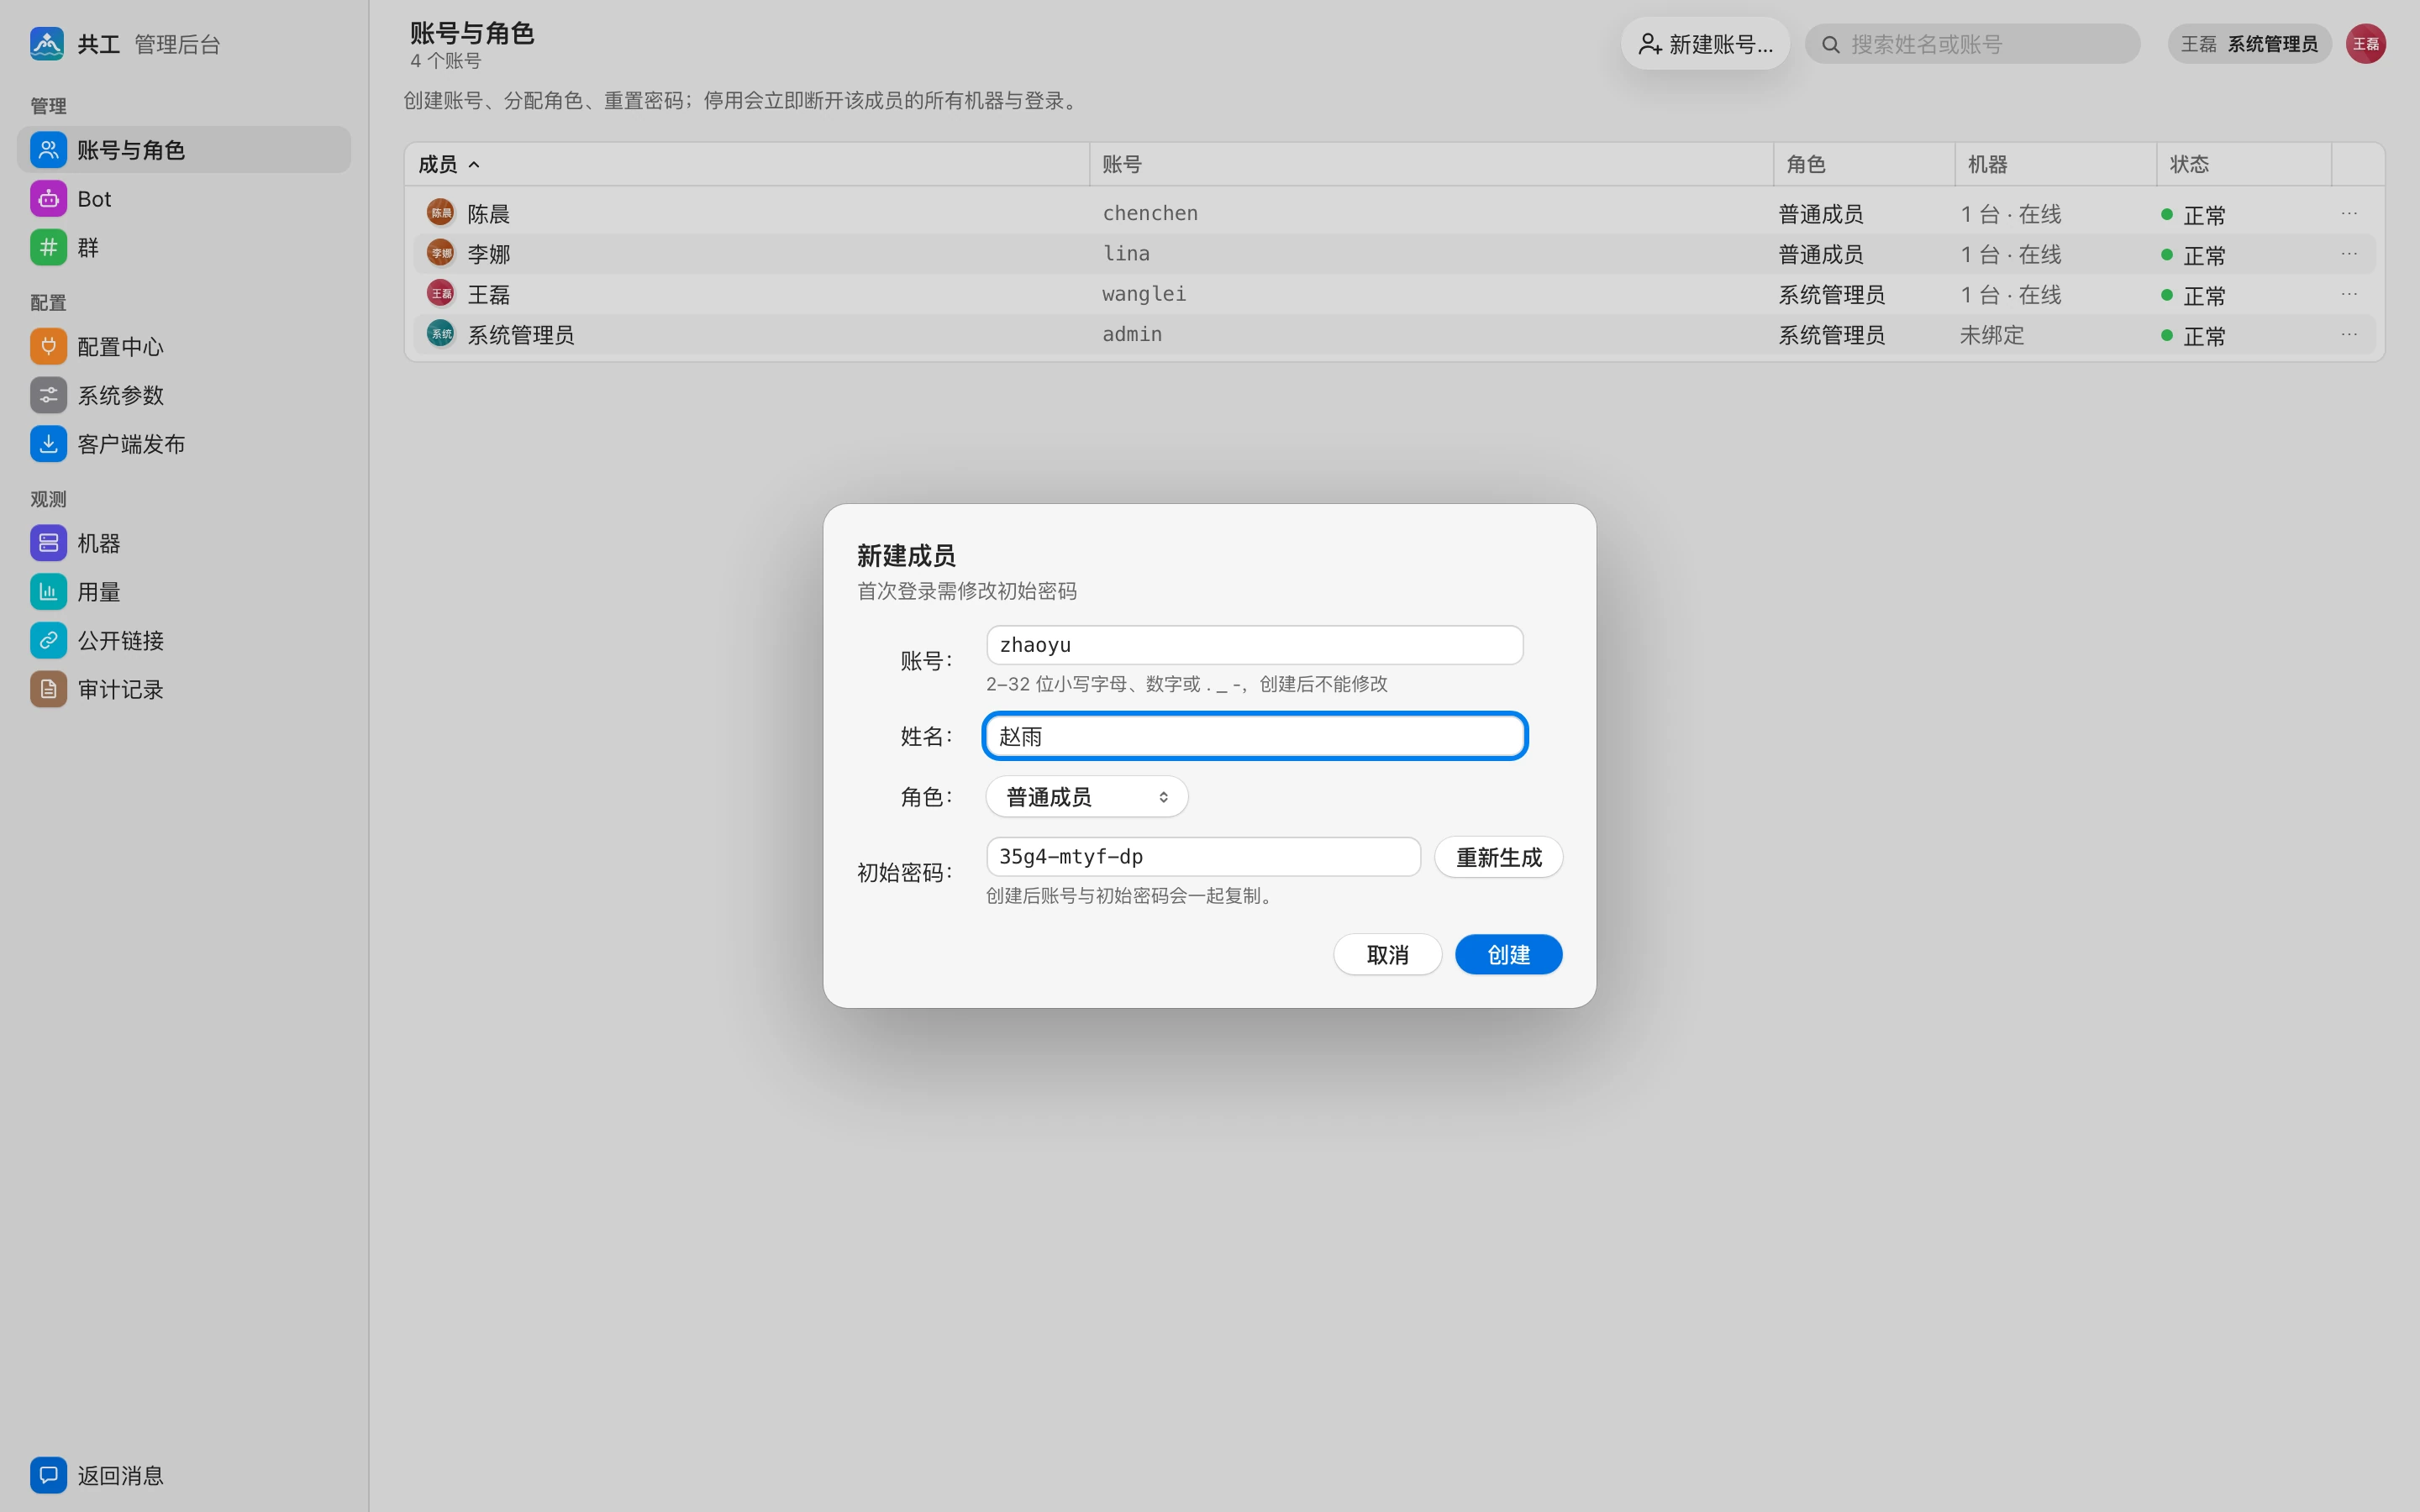The height and width of the screenshot is (1512, 2420).
Task: Open 用量 chart icon
Action: point(48,592)
